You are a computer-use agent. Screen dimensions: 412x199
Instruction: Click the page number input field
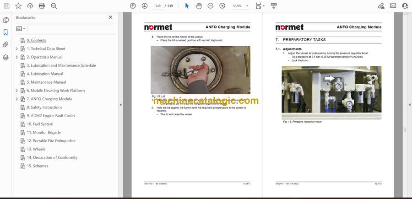click(158, 6)
